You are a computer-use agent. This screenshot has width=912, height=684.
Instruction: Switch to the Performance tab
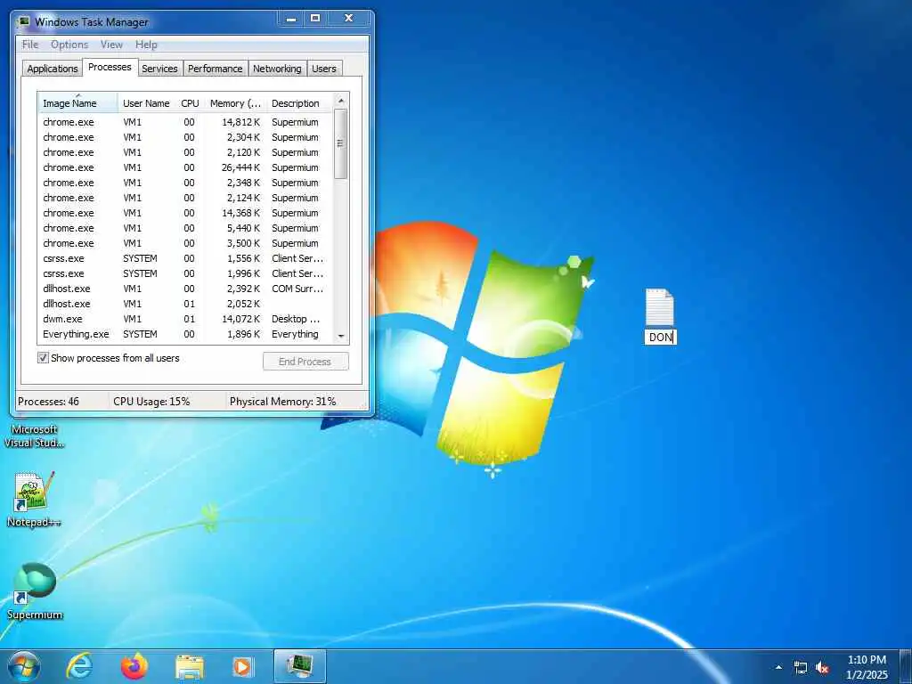click(x=216, y=69)
